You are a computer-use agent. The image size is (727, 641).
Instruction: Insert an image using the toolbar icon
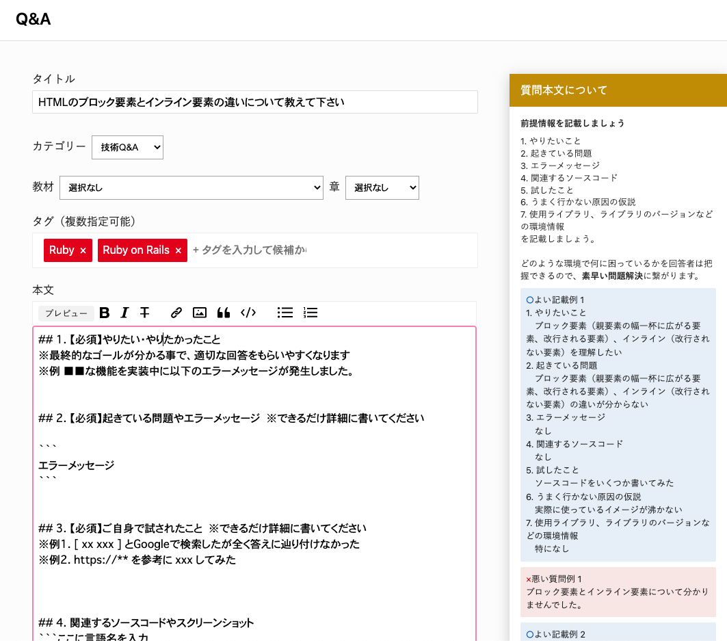coord(199,313)
